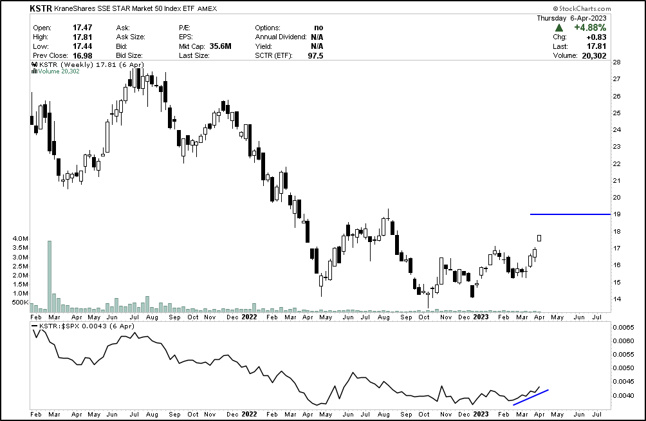Click price axis label 24

[617, 130]
